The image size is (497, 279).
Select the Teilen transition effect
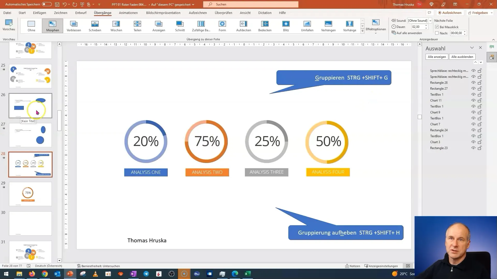137,26
